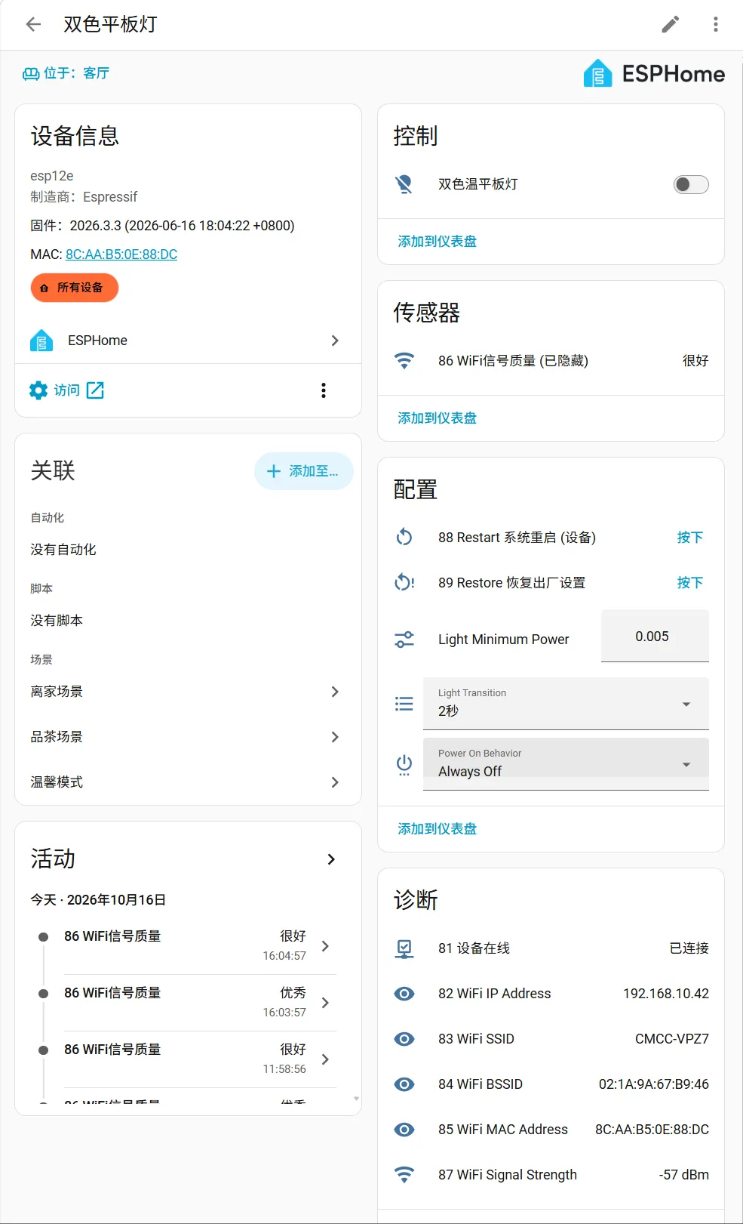Click the ESPHome house icon in 设备信息

(41, 341)
